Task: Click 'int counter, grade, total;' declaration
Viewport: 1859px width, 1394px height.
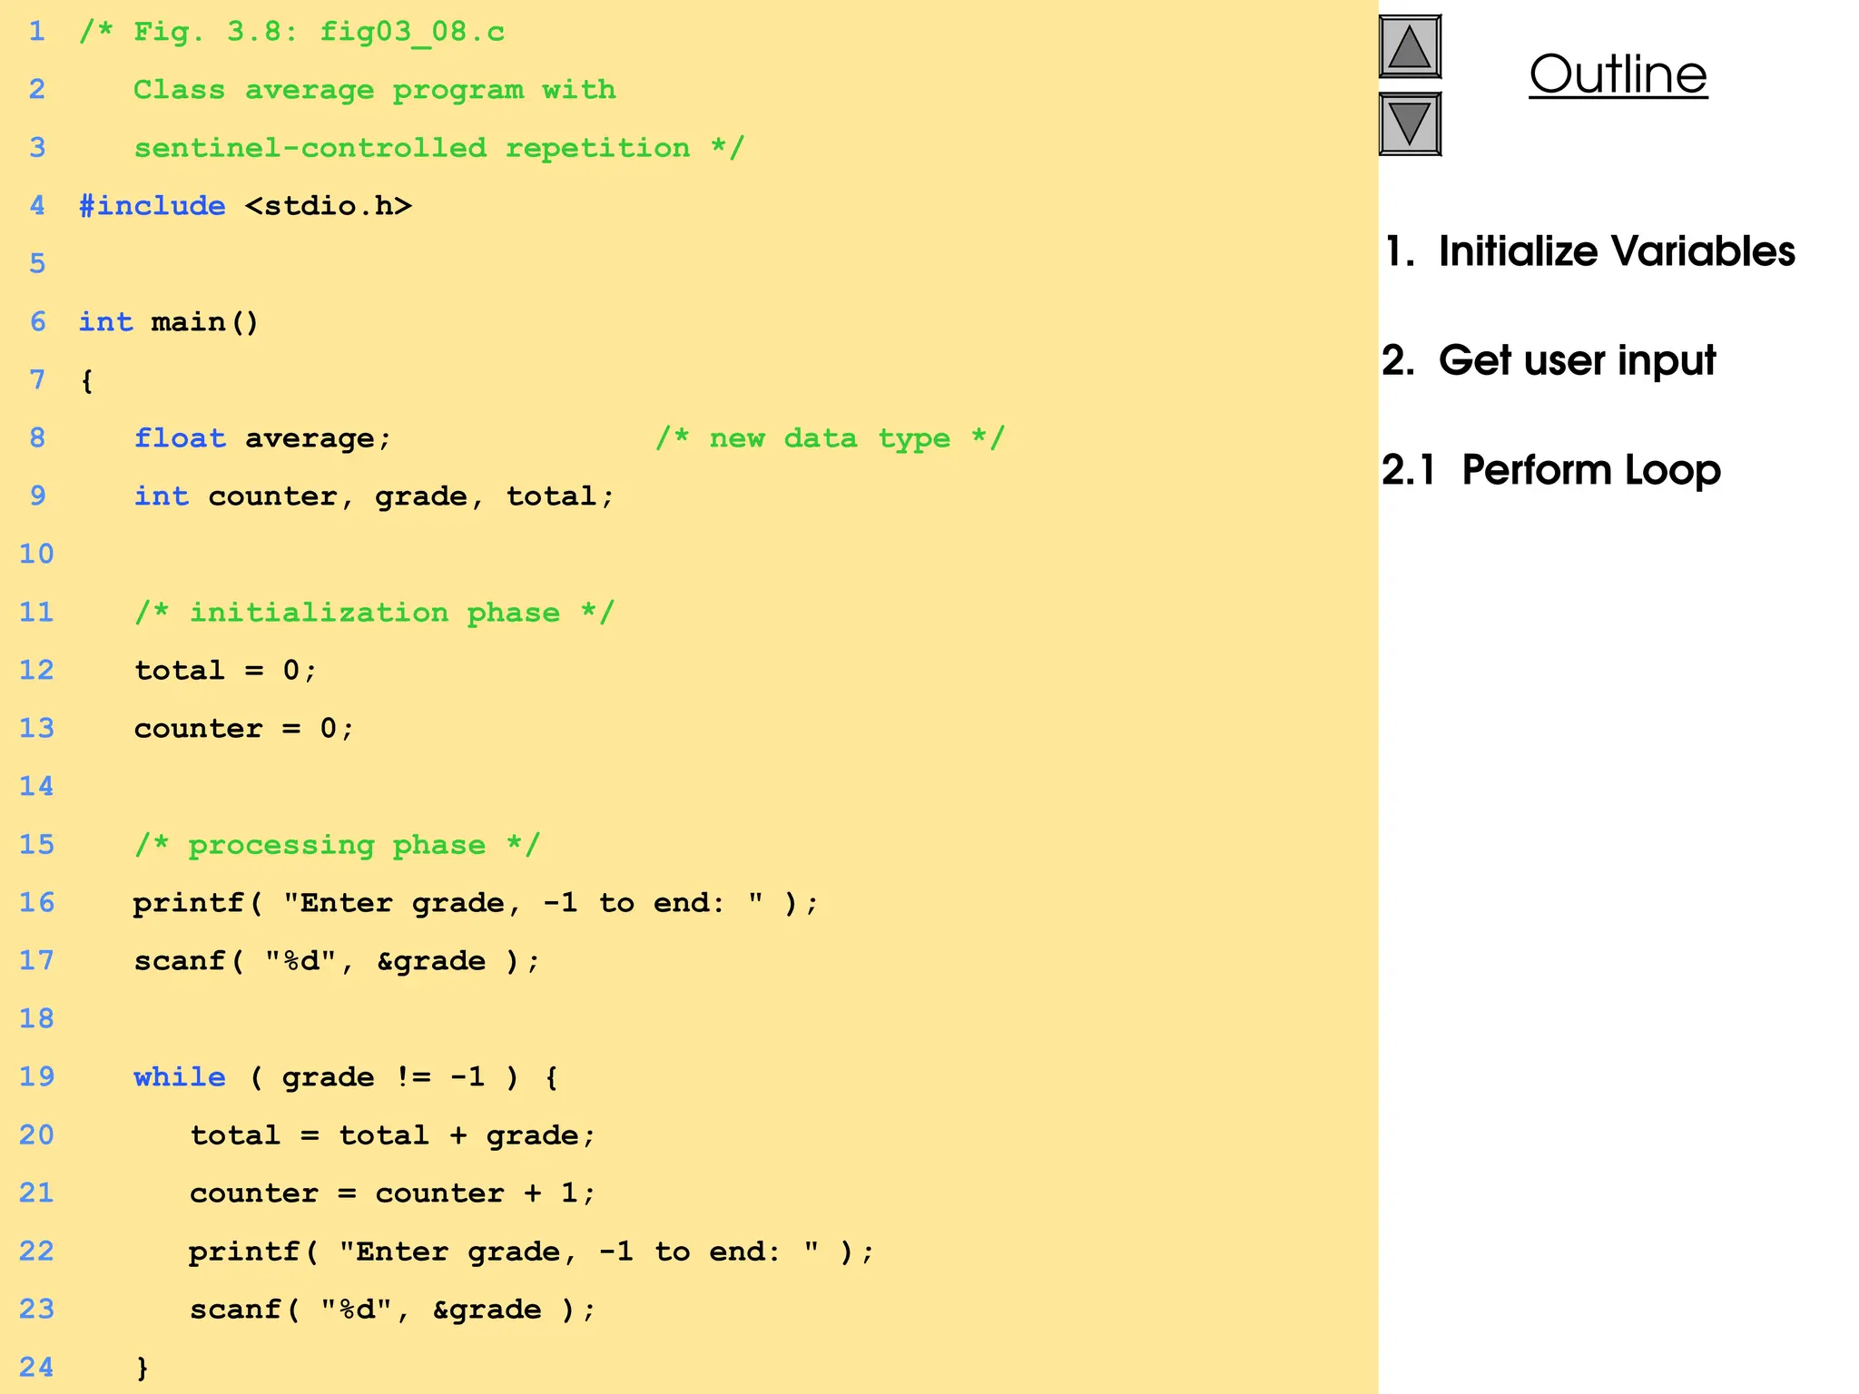Action: (x=375, y=496)
